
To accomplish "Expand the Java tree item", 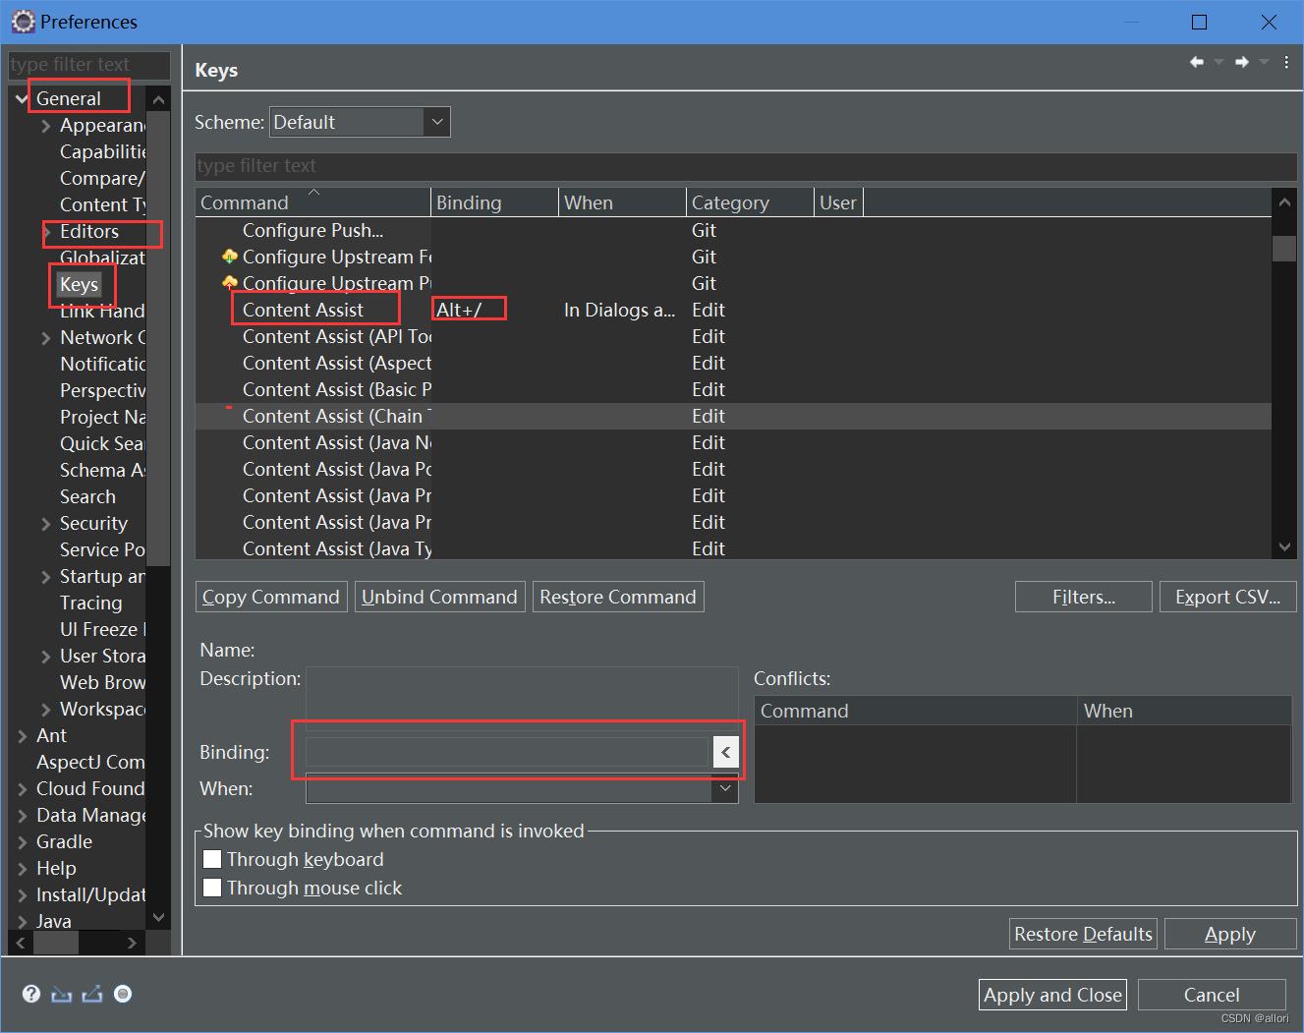I will 24,921.
